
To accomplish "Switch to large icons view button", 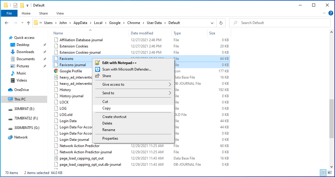I will [329, 173].
